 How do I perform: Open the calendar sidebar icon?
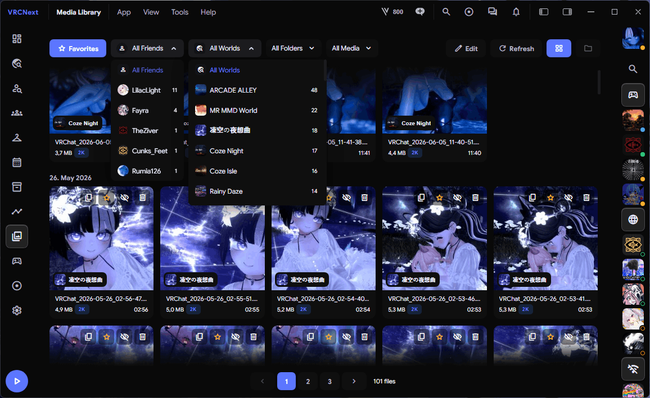point(16,162)
